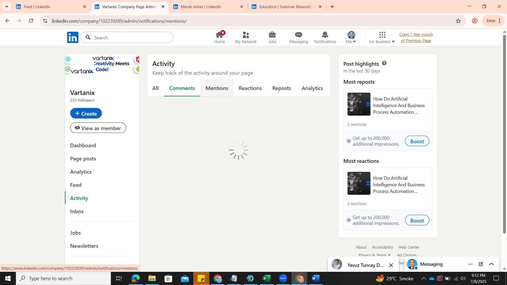Open Jobs briefcase icon in navbar
The image size is (507, 285).
(x=272, y=37)
